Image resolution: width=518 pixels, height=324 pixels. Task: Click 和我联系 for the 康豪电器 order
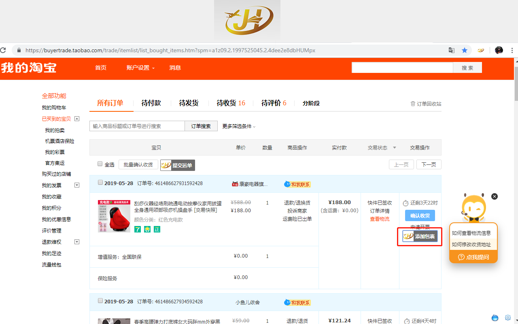pos(297,184)
